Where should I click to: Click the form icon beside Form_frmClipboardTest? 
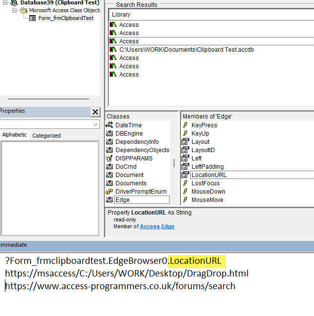[x=32, y=18]
